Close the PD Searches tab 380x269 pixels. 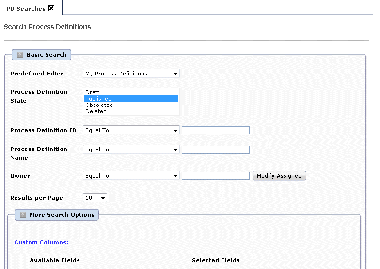52,8
